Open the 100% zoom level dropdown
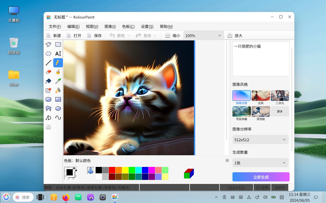Screen dimensions: 326x203 (203, 36)
